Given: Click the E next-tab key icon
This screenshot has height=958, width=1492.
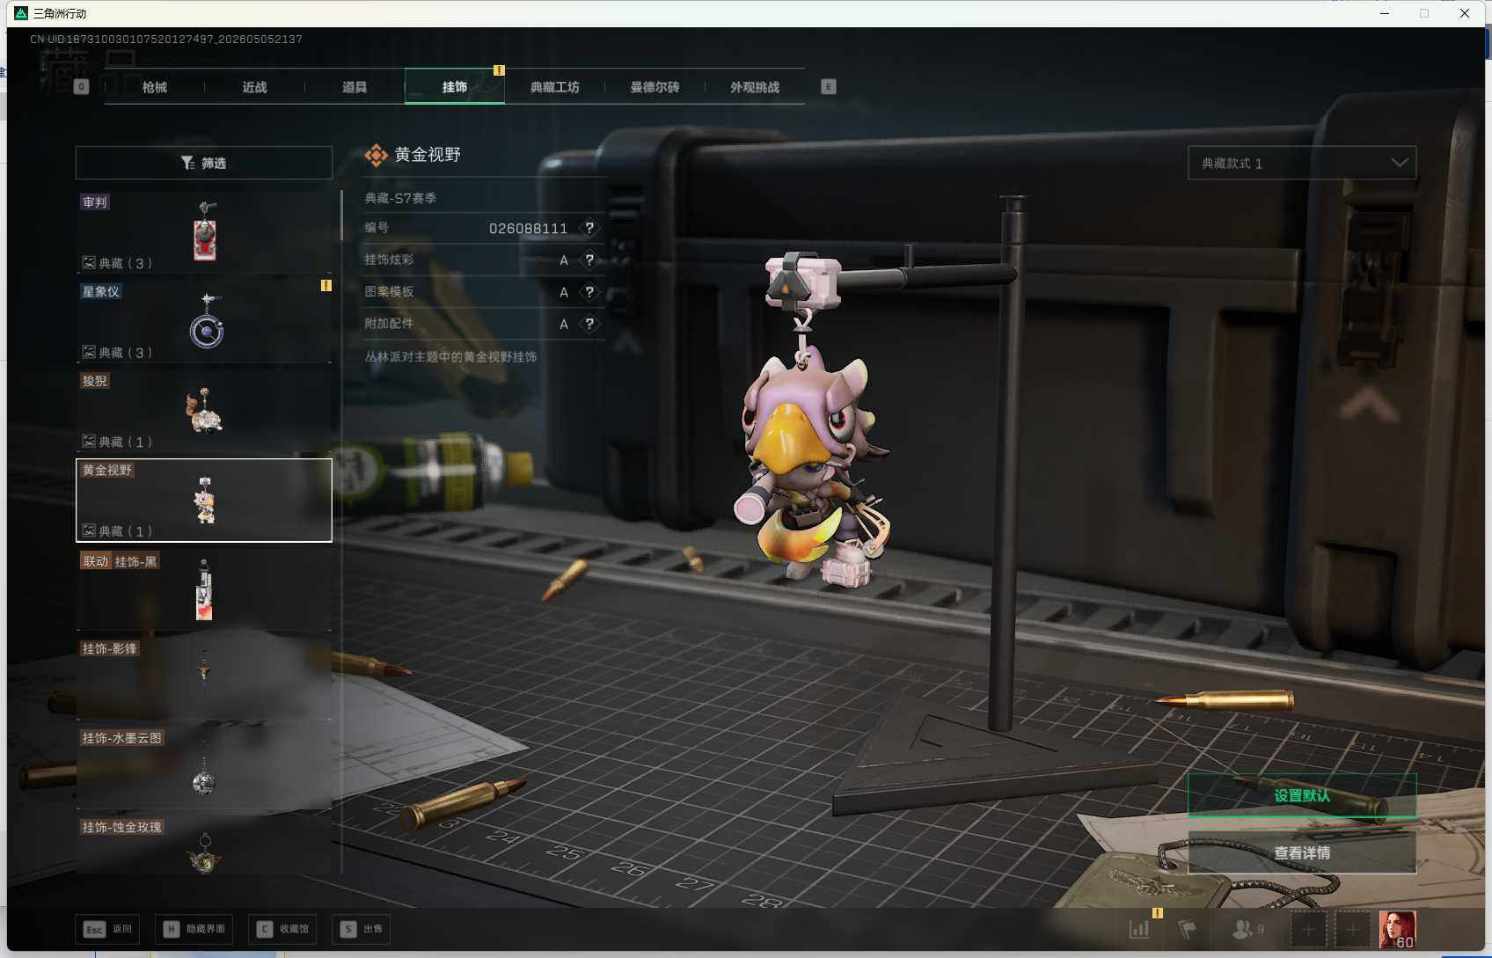Looking at the screenshot, I should click(x=829, y=86).
